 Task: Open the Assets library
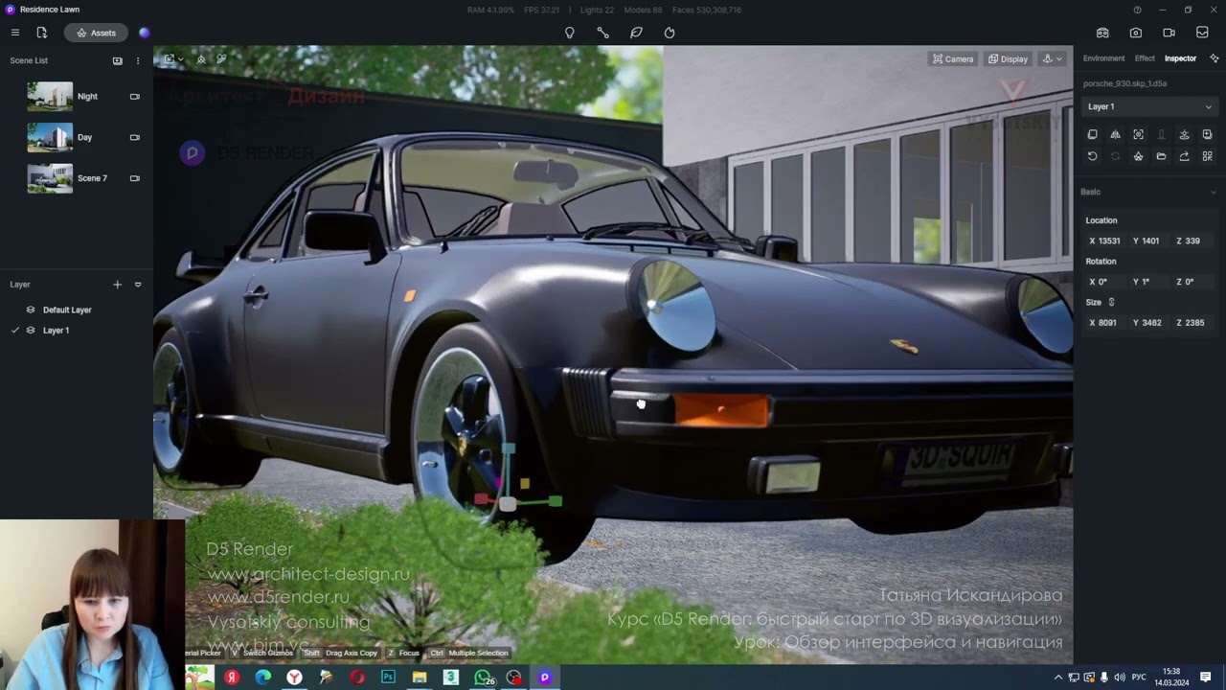click(x=96, y=33)
